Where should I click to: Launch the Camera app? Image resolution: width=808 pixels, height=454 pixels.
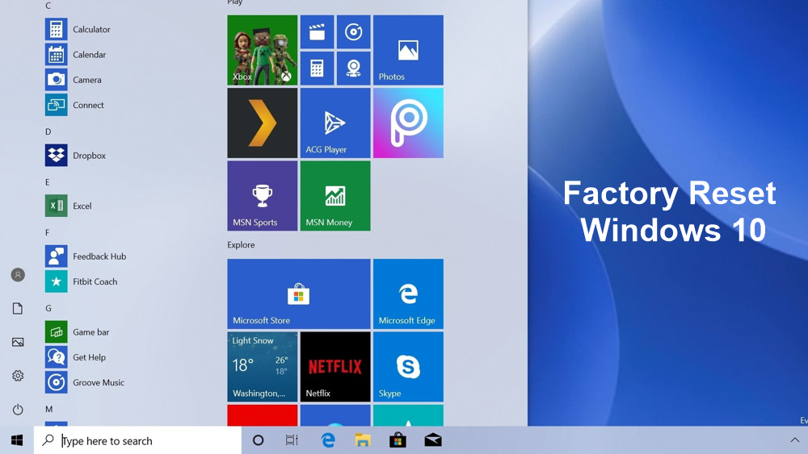[x=74, y=80]
